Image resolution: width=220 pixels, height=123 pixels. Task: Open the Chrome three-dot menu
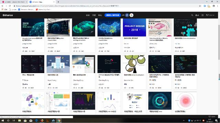click(218, 6)
